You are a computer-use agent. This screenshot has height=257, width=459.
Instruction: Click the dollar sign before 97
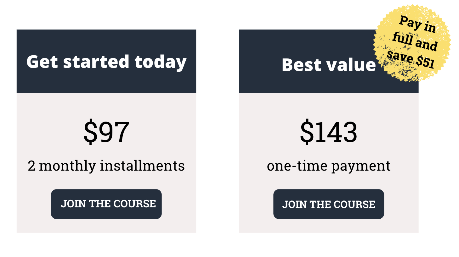click(x=91, y=132)
